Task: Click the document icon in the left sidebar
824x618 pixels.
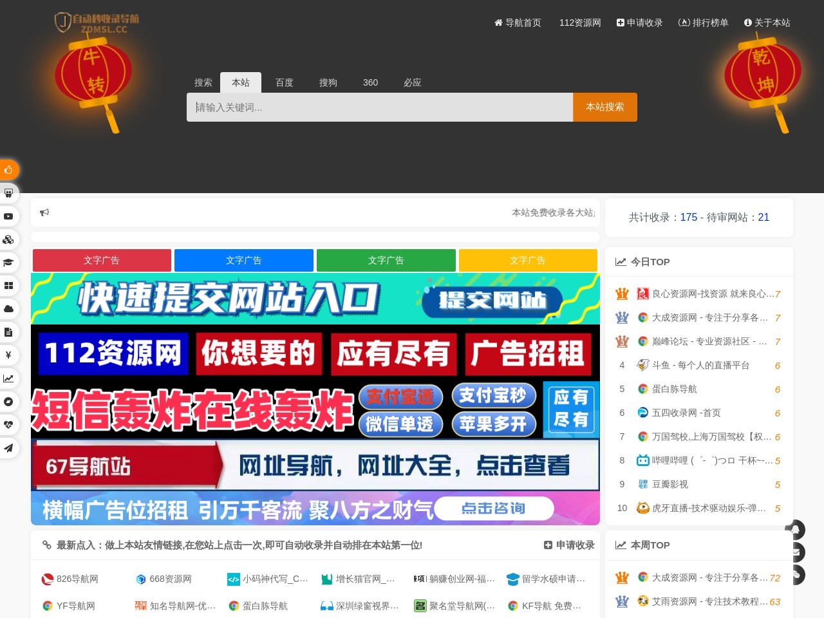Action: 9,332
